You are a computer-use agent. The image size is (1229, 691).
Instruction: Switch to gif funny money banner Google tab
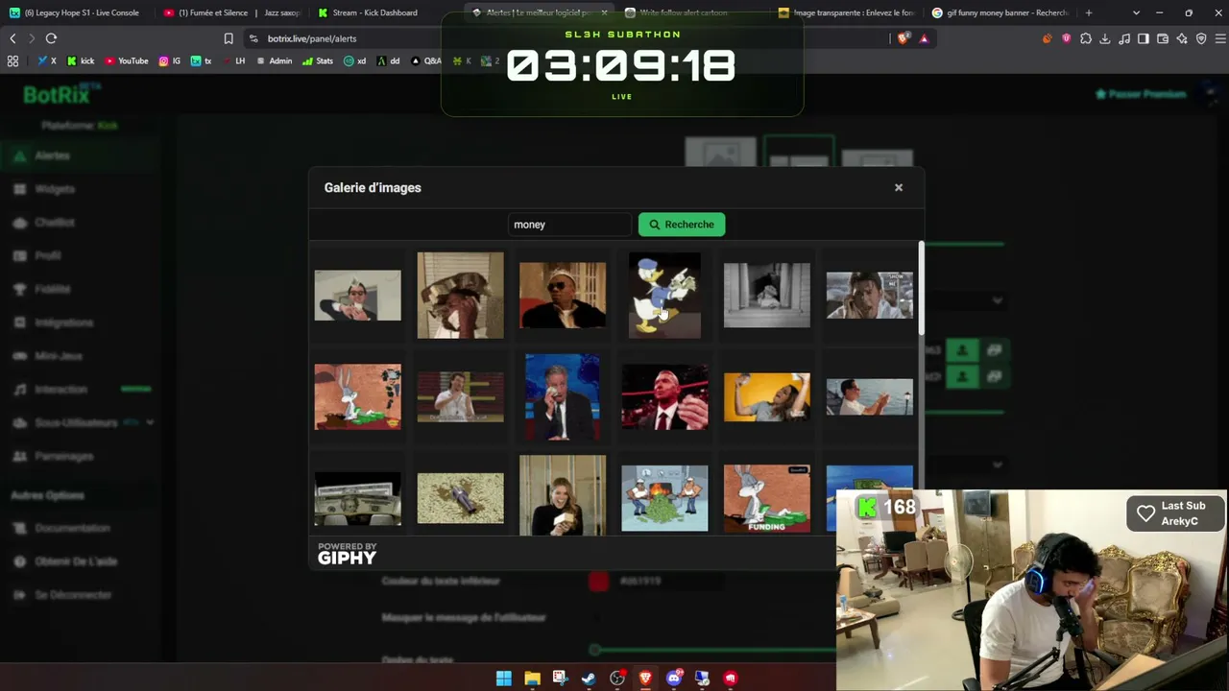click(x=1000, y=12)
